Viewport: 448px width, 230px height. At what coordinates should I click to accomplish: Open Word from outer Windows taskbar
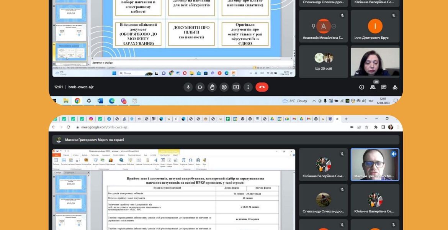[100, 101]
